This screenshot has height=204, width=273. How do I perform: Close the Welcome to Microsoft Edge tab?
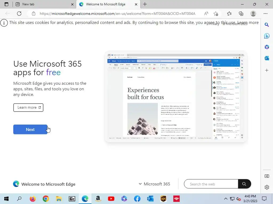pyautogui.click(x=136, y=4)
